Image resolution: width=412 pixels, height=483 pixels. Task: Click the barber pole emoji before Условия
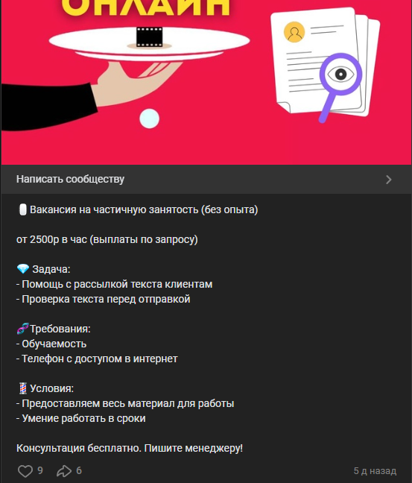[x=23, y=388]
